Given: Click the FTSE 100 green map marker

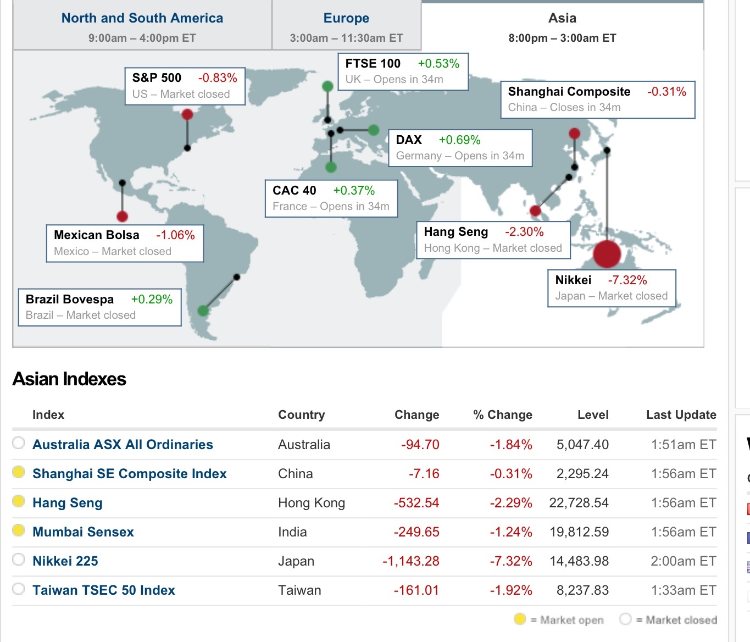Looking at the screenshot, I should coord(327,86).
